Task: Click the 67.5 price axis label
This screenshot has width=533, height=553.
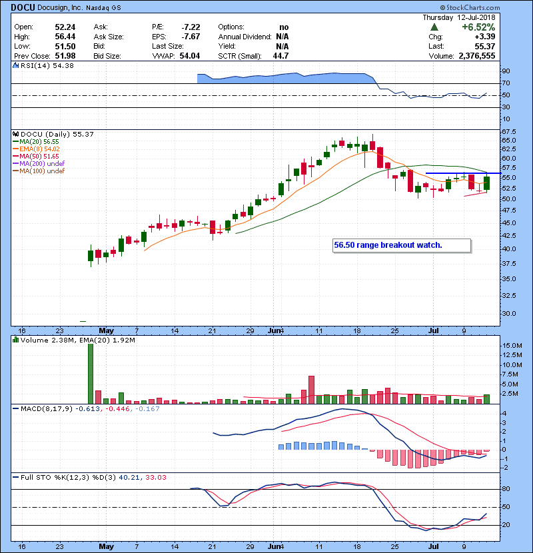Action: [508, 131]
